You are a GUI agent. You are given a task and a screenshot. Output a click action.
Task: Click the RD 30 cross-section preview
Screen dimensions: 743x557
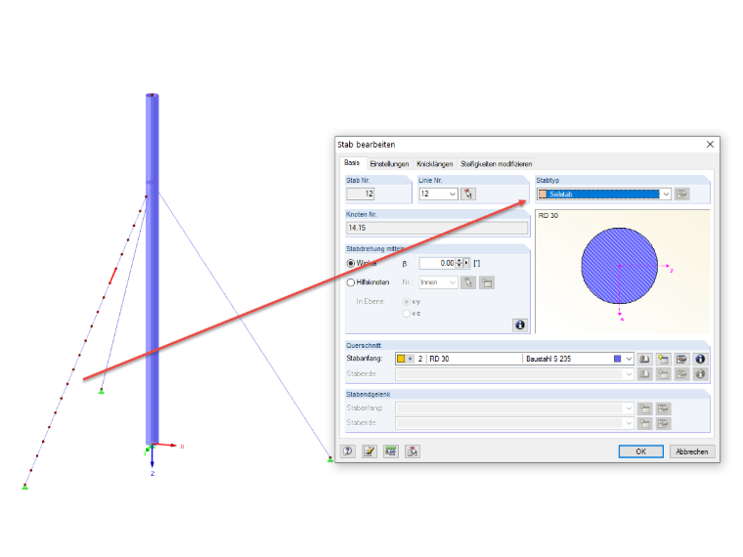click(x=623, y=272)
